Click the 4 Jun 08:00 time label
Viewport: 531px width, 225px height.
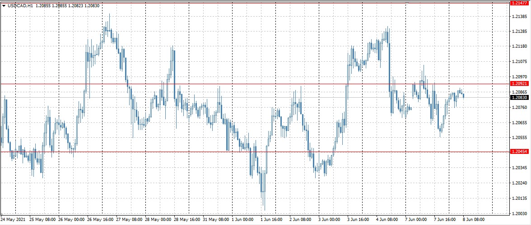387,219
